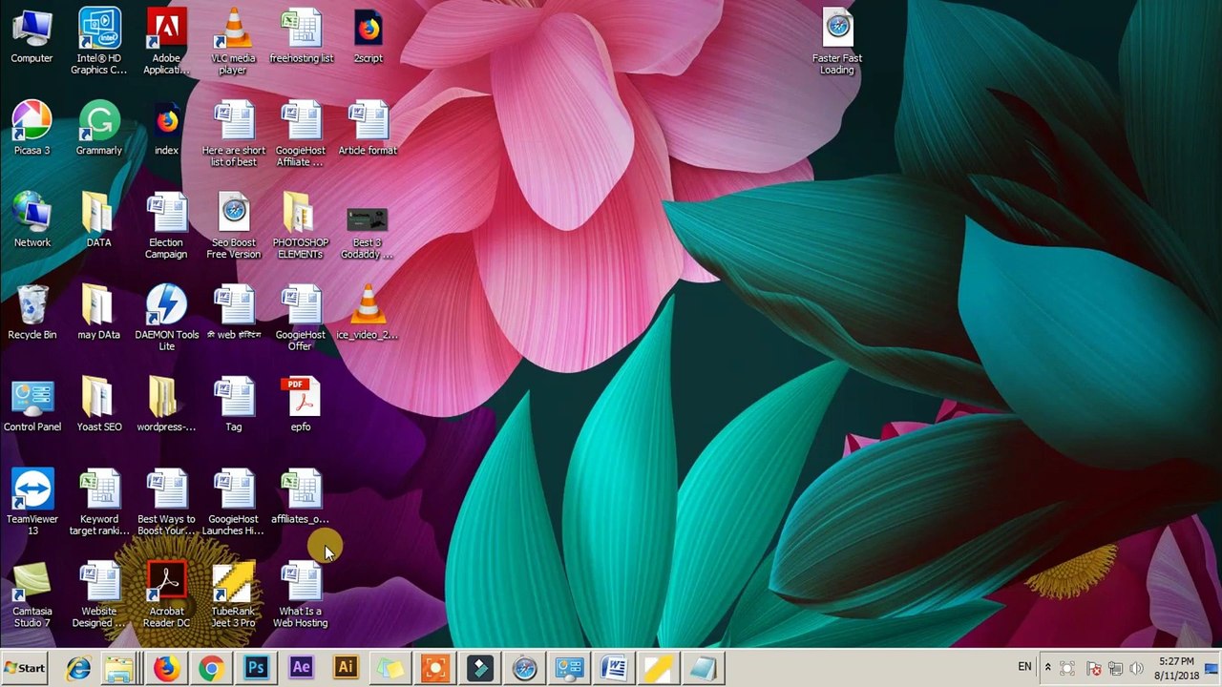Click the Picasa 3 shortcut
The width and height of the screenshot is (1222, 687).
pos(32,129)
